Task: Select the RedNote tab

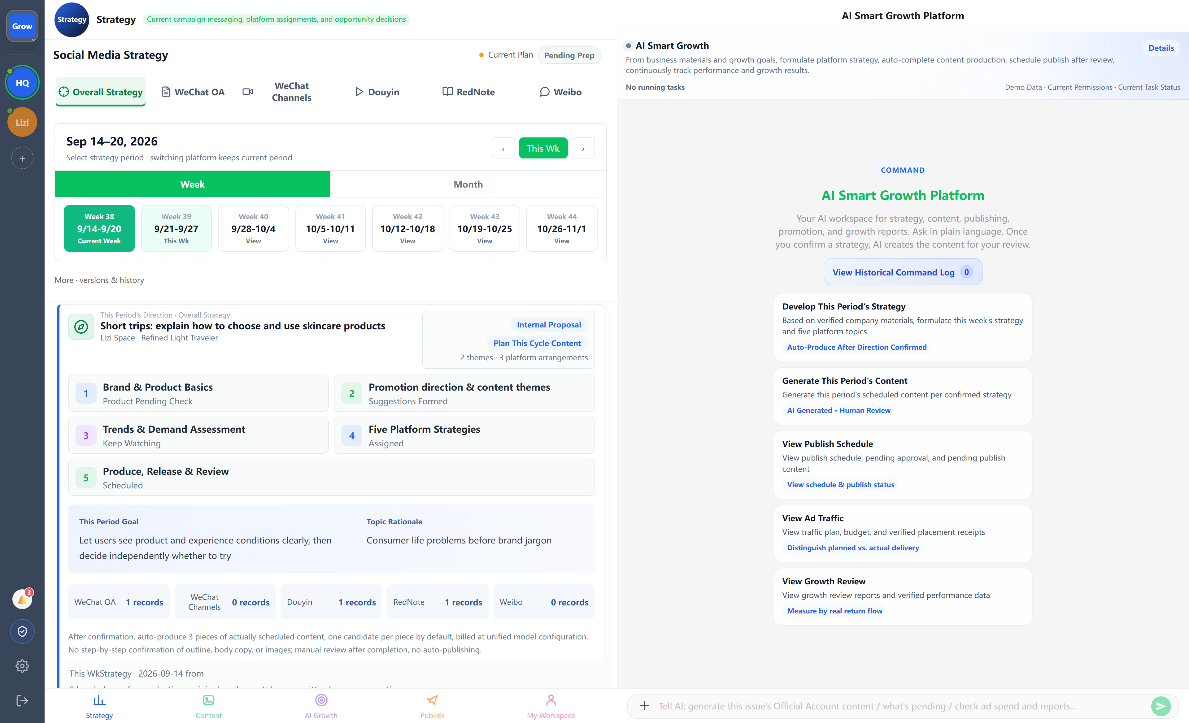Action: (469, 92)
